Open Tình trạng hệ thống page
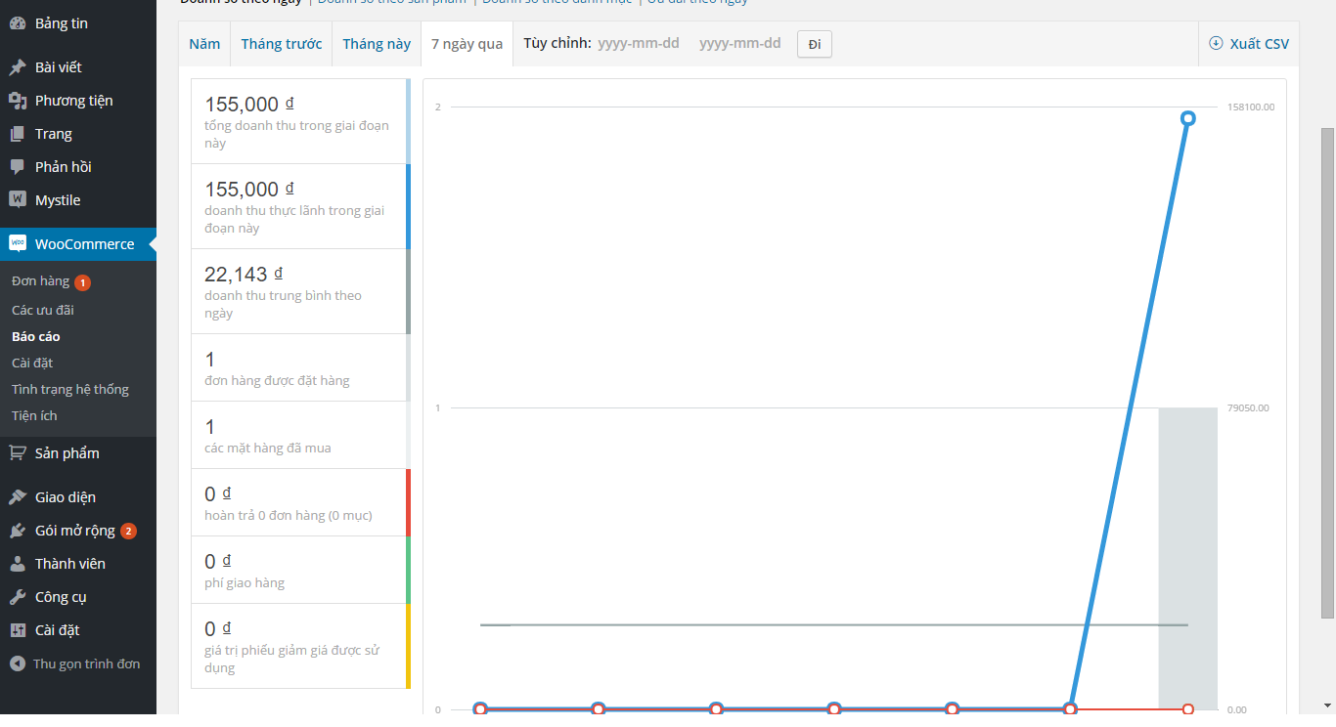The height and width of the screenshot is (727, 1336). coord(70,389)
